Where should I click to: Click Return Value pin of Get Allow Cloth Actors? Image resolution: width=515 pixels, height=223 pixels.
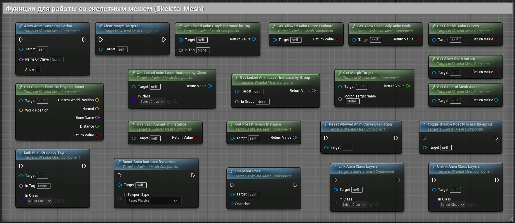click(497, 72)
